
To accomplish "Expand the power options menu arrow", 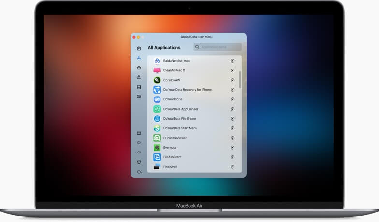I will 141,173.
